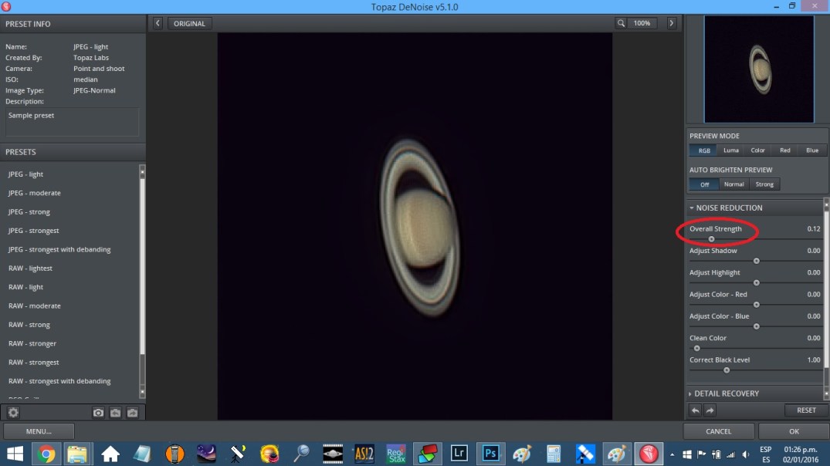Screen dimensions: 830x466
Task: Click the right arrow next to 100%
Action: 671,23
